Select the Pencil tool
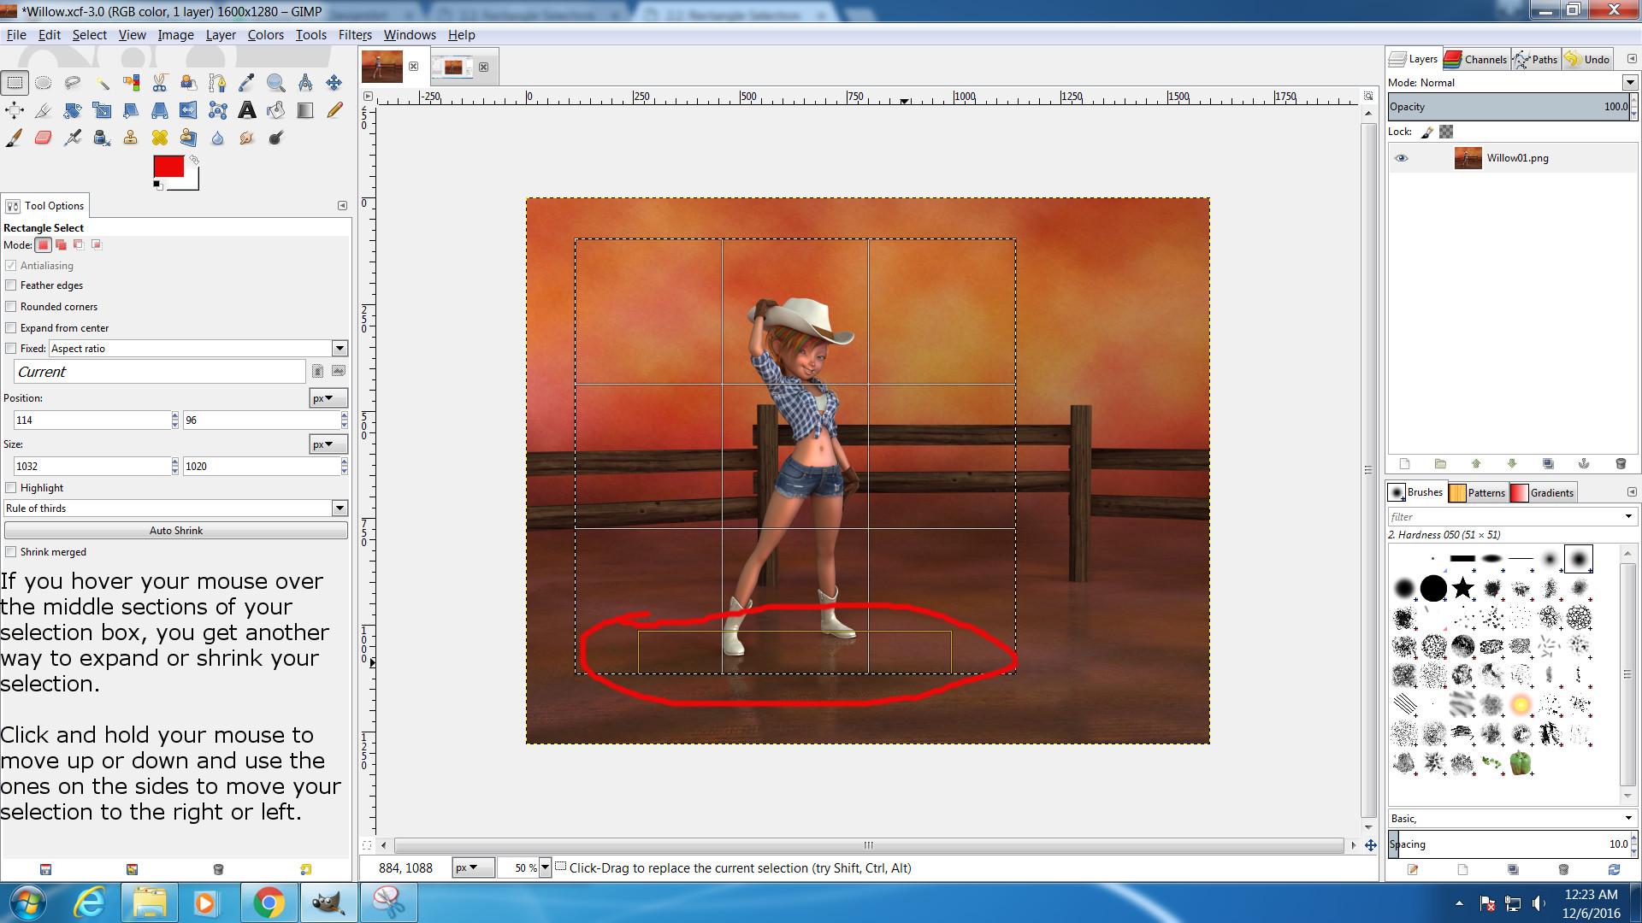 [334, 110]
